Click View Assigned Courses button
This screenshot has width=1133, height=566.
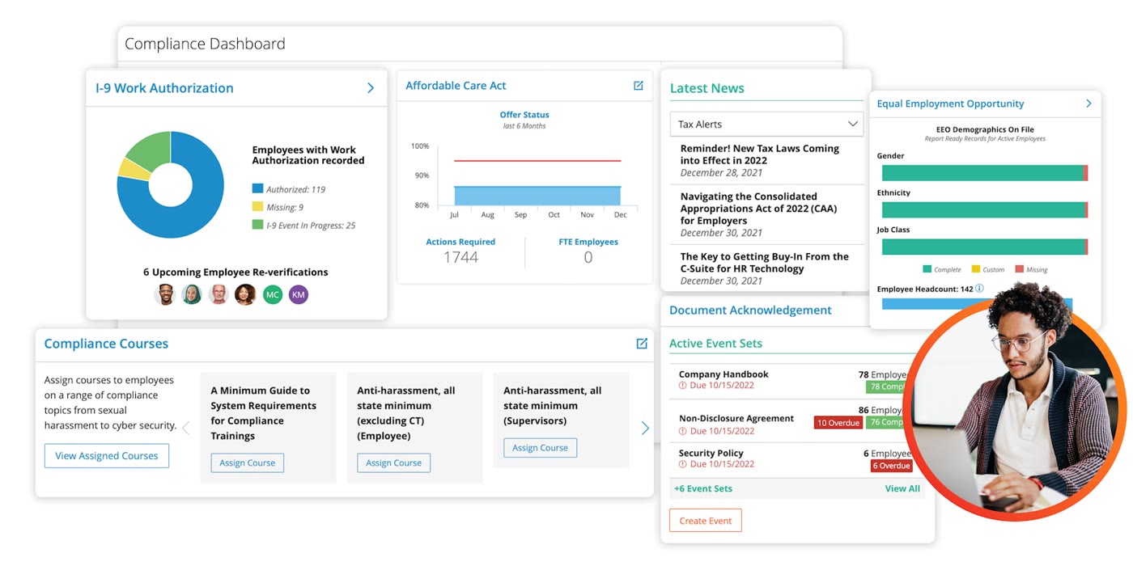107,456
